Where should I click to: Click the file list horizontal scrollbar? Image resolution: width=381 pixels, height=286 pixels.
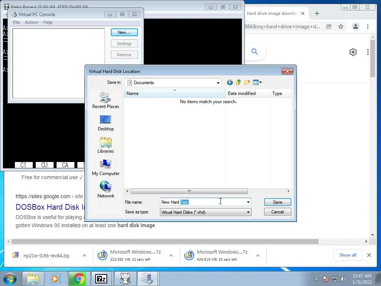click(x=189, y=191)
